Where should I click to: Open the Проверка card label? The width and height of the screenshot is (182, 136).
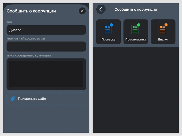(x=108, y=39)
